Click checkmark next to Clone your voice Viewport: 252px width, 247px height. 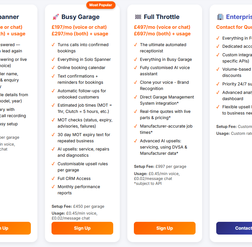(x=136, y=82)
